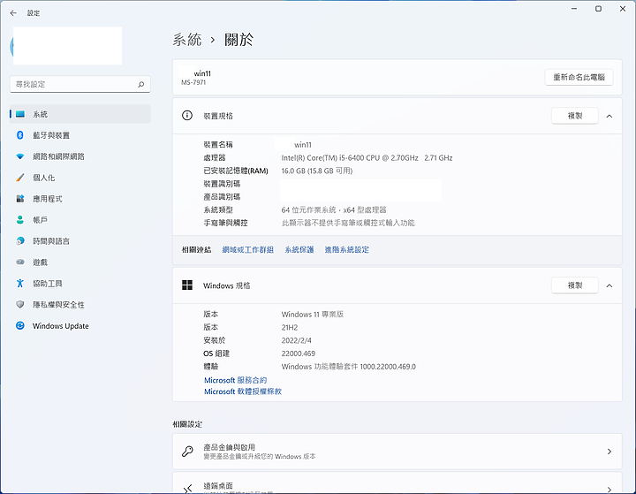Open Windows Update page
636x494 pixels.
click(x=80, y=325)
